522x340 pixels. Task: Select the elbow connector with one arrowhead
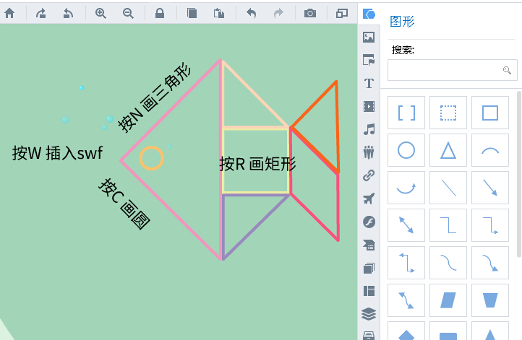pos(490,225)
